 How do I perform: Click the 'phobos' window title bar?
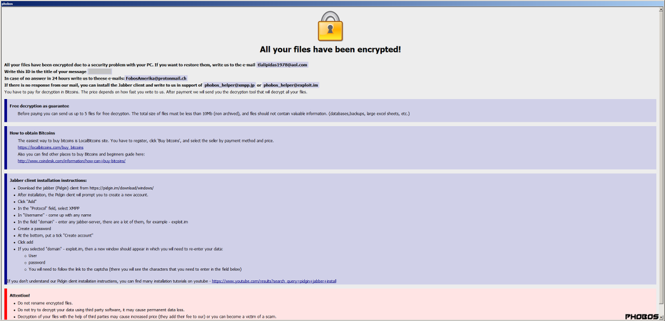tap(332, 3)
